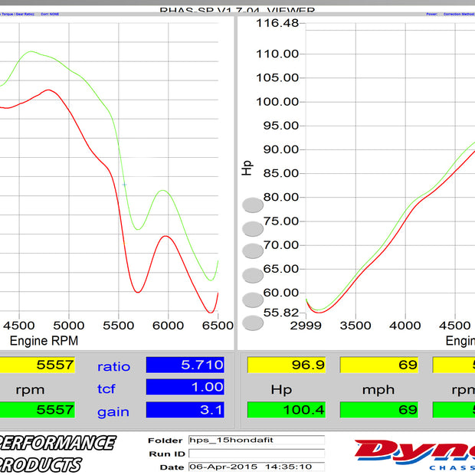Click the 95.00 Hp axis label
The width and height of the screenshot is (475, 475).
(281, 126)
